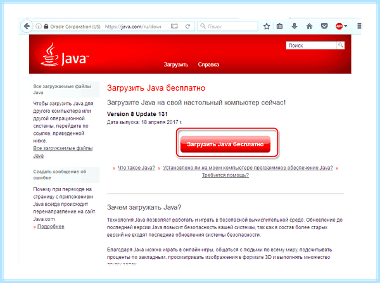
Task: Click the Зачем загружать Java? heading
Action: click(144, 207)
